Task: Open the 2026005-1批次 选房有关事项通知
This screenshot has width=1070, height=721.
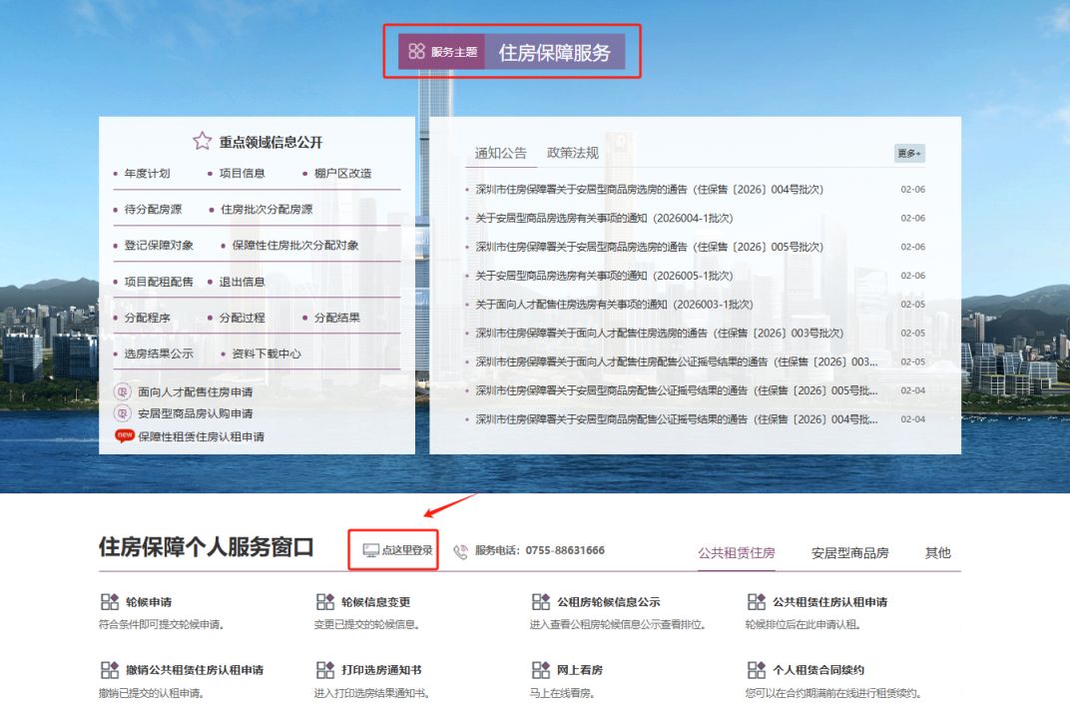Action: pos(604,276)
